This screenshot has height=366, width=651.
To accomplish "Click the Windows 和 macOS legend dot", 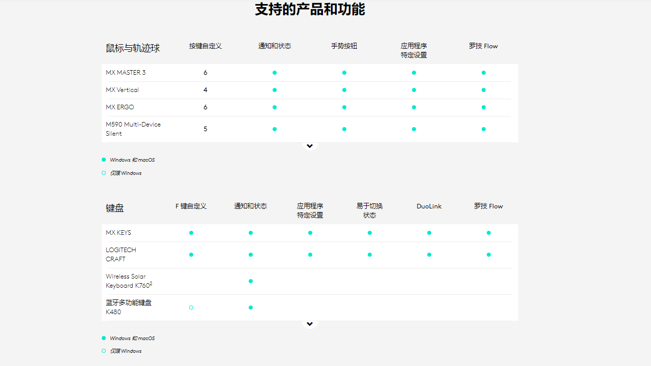I will pyautogui.click(x=103, y=160).
